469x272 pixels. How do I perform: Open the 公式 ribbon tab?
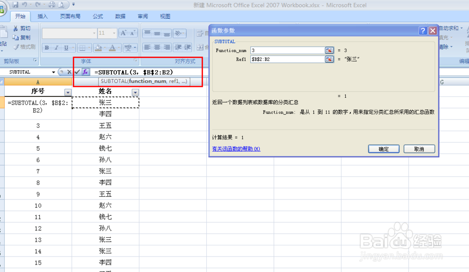98,16
